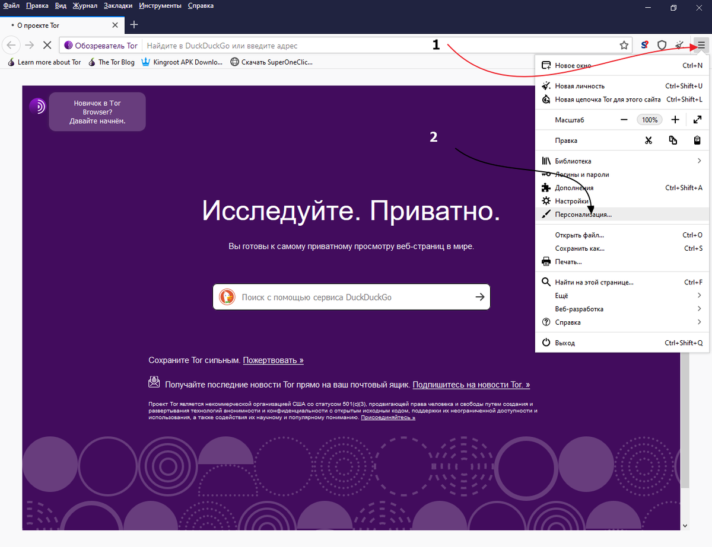
Task: Click the New Identity broom toolbar icon
Action: coord(680,45)
